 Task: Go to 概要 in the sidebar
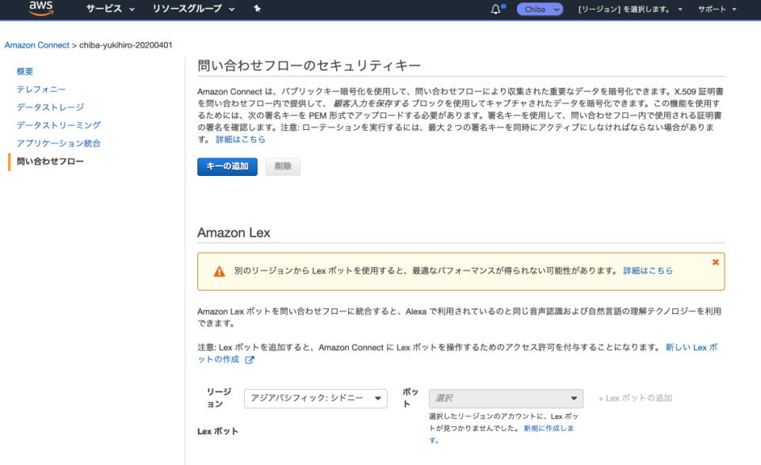point(25,71)
